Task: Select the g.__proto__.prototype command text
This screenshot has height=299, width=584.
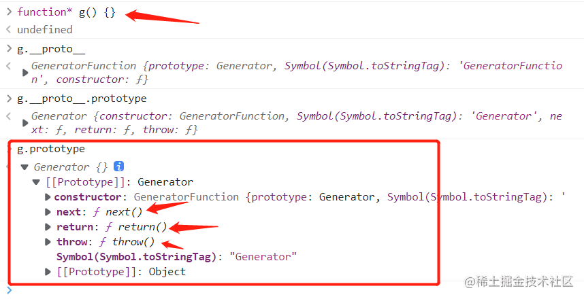Action: 82,99
